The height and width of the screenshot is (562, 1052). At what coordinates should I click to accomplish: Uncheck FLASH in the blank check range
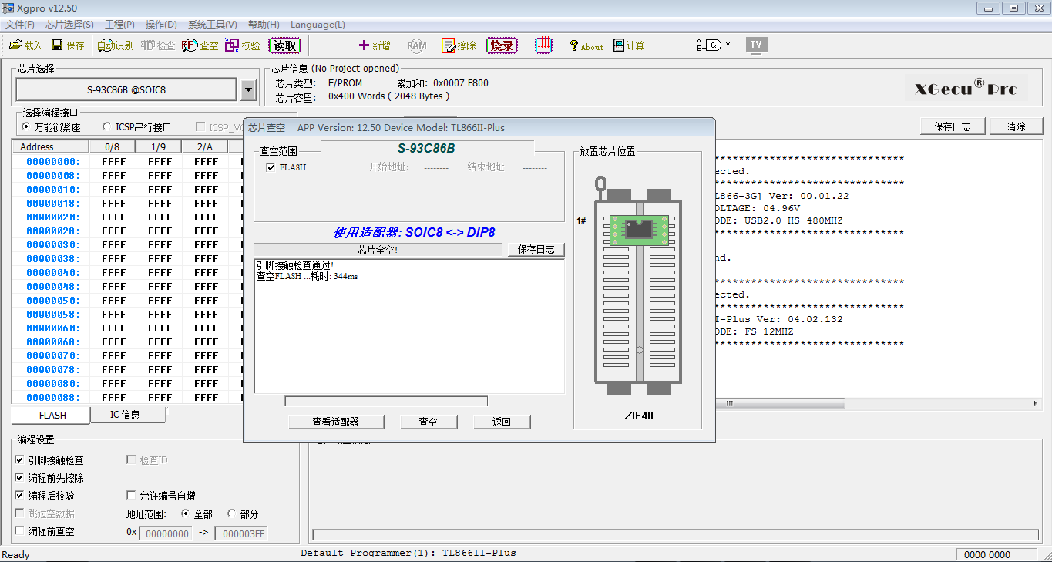click(x=270, y=167)
